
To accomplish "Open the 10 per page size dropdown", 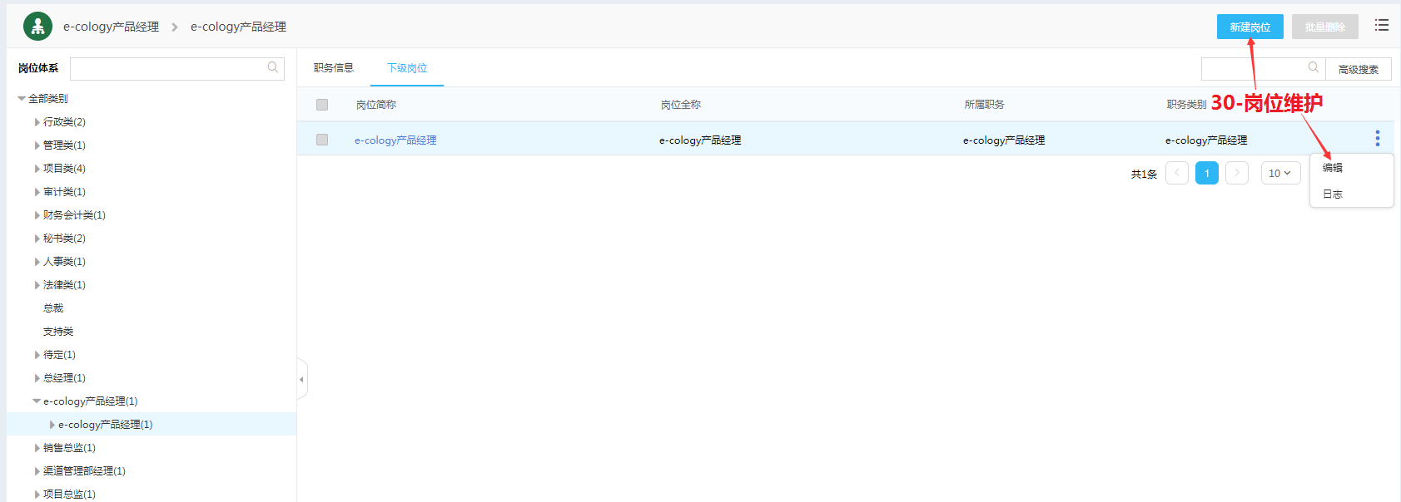I will (1279, 173).
